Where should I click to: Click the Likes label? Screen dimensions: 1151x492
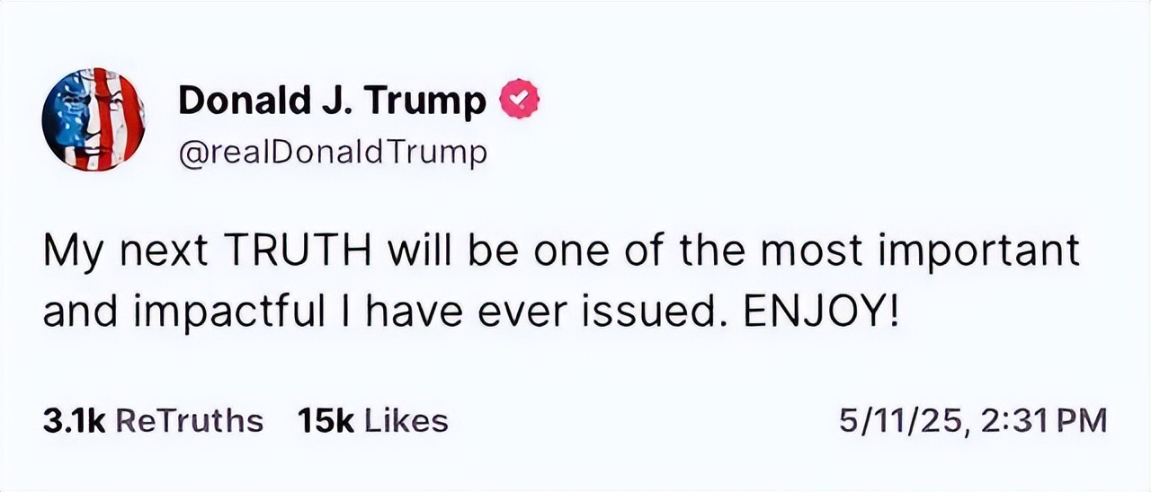(x=405, y=420)
